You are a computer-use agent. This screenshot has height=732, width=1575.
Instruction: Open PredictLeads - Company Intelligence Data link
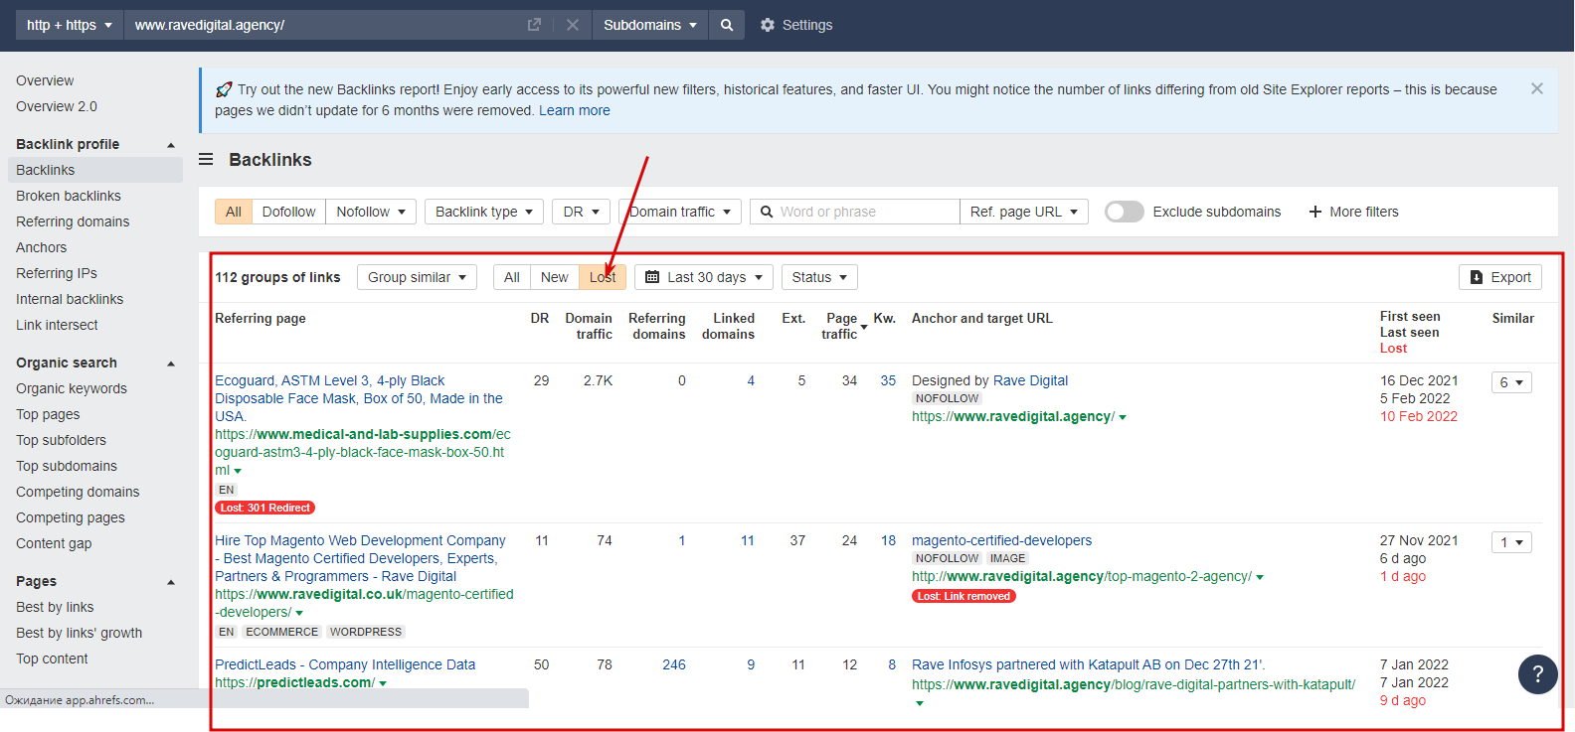[345, 664]
